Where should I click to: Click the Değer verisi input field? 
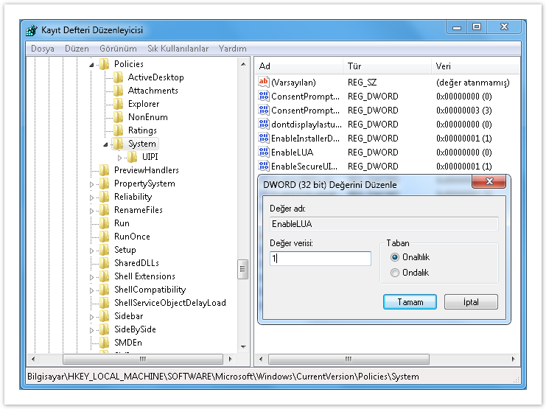click(321, 259)
